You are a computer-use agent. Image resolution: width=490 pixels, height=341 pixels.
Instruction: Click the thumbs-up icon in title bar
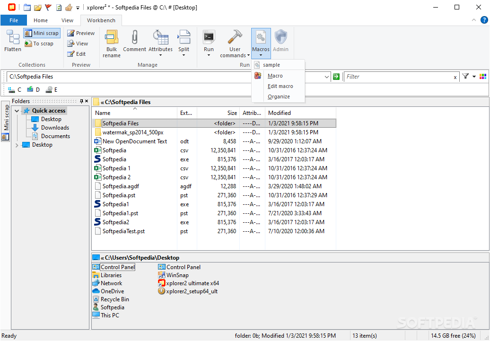pos(69,8)
